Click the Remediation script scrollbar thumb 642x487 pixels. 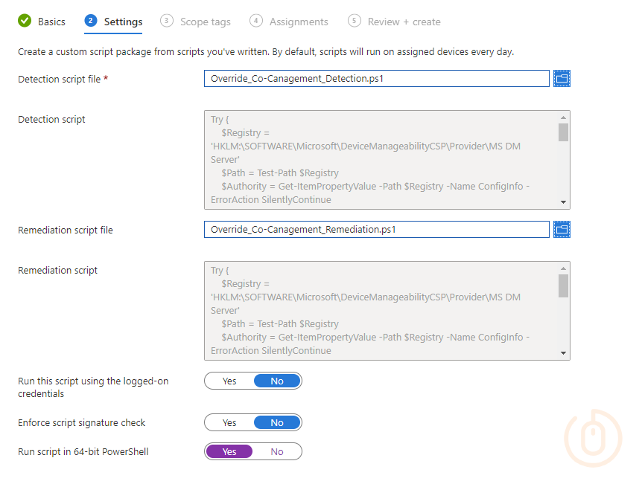(563, 286)
